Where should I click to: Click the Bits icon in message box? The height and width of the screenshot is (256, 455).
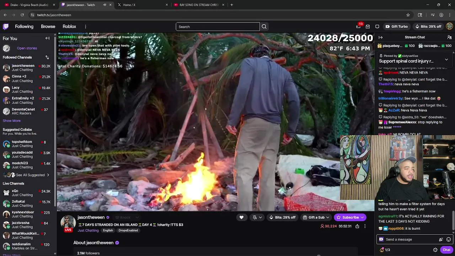pyautogui.click(x=381, y=240)
